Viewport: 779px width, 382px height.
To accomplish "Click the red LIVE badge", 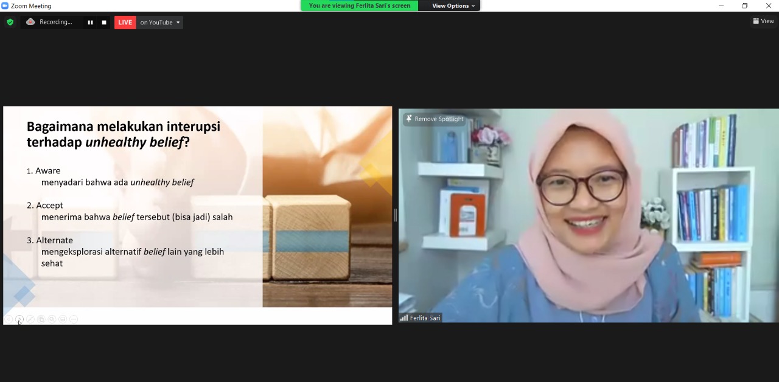I will tap(125, 22).
